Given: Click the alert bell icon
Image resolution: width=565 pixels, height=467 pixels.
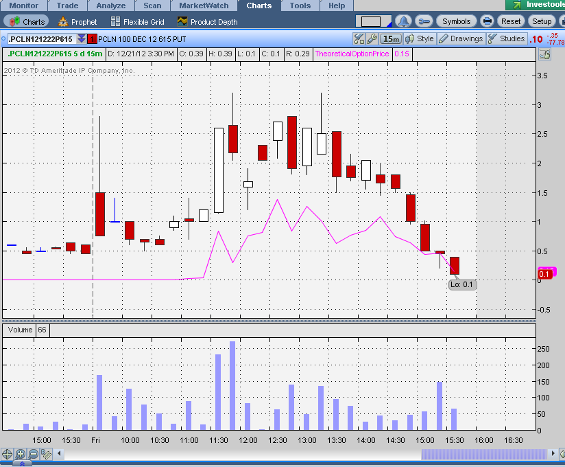Looking at the screenshot, I should pyautogui.click(x=405, y=21).
